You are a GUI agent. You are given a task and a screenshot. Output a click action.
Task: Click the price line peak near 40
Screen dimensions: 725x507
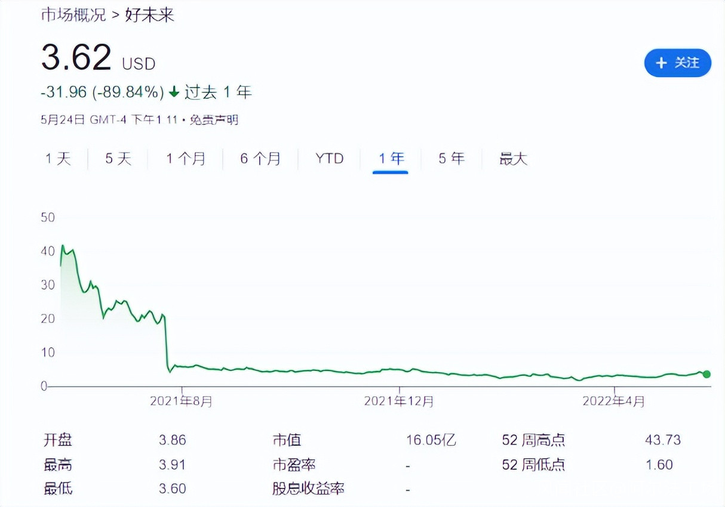63,246
